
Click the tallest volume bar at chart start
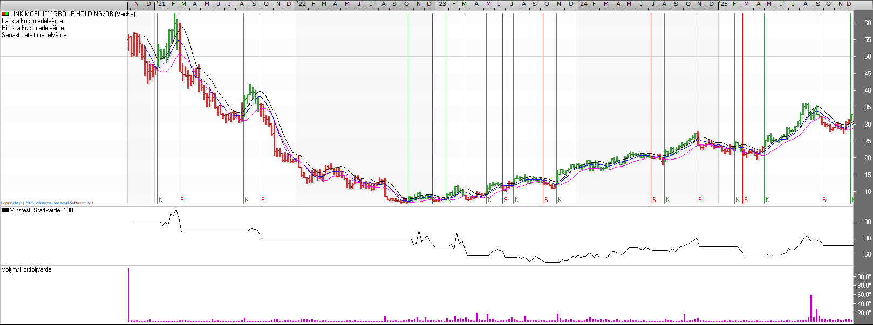coord(129,294)
